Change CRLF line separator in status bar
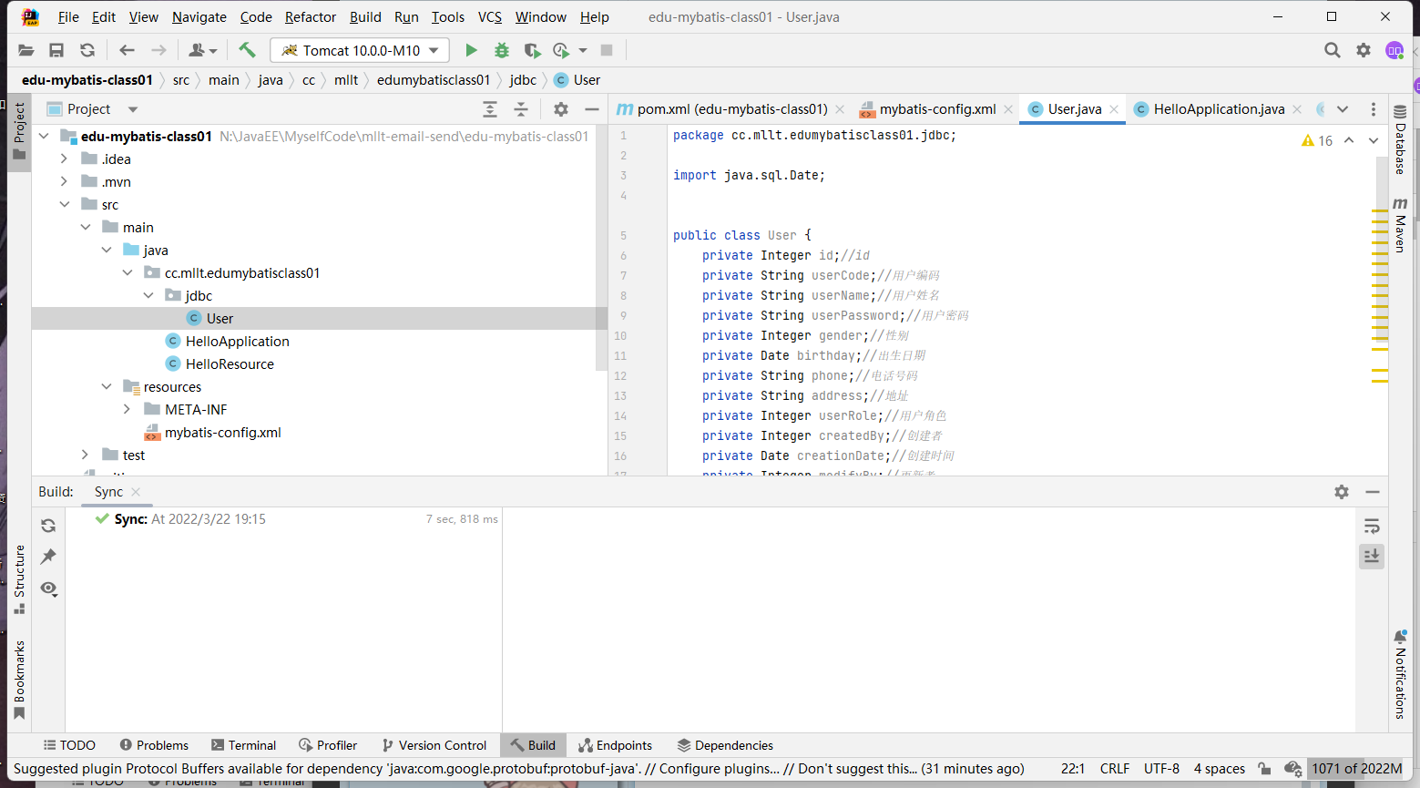Screen dimensions: 1420x788 pos(1115,769)
